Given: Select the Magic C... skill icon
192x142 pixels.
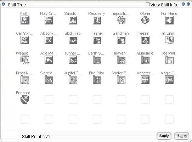Looking at the screenshot, I should pyautogui.click(x=169, y=80).
